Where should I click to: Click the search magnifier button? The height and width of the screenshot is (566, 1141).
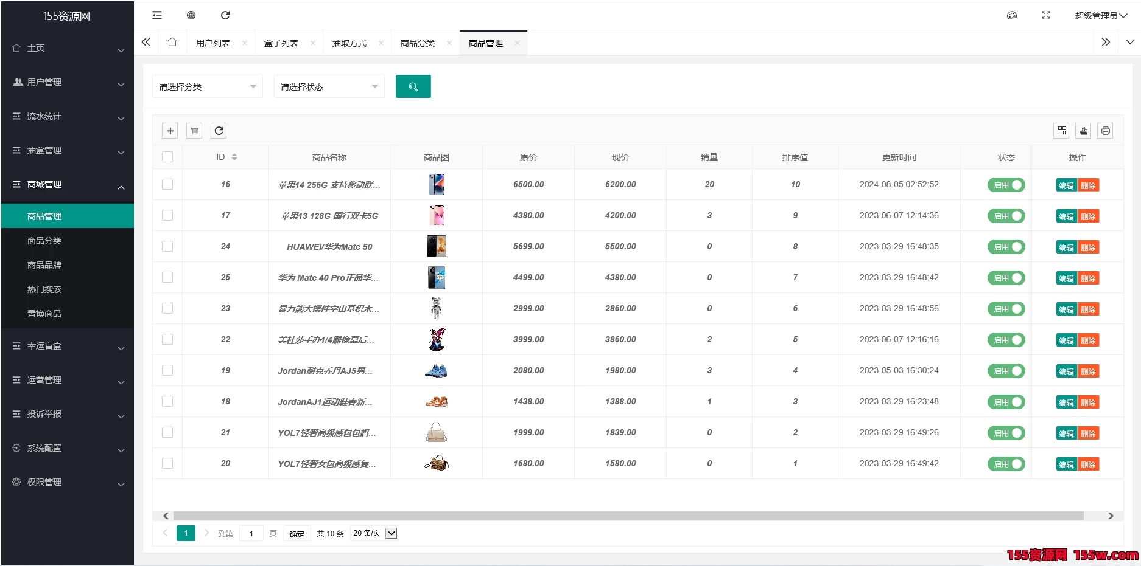click(x=413, y=86)
